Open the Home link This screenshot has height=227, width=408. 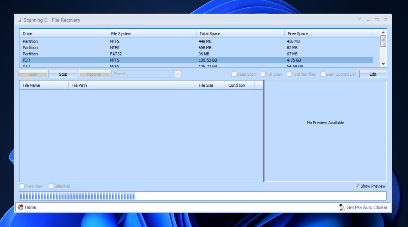pyautogui.click(x=30, y=207)
